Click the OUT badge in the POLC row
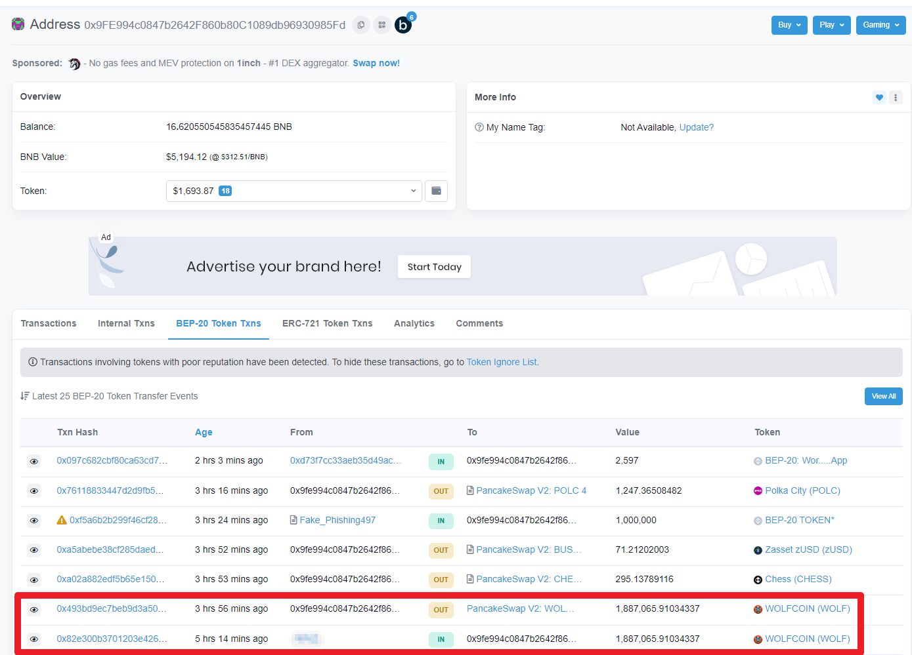 click(x=441, y=491)
